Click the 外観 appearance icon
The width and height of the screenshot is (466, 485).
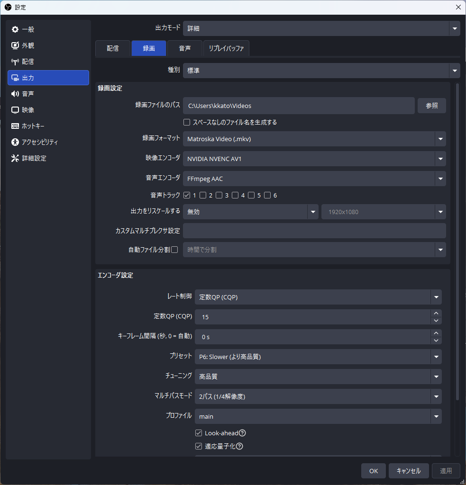coord(15,45)
